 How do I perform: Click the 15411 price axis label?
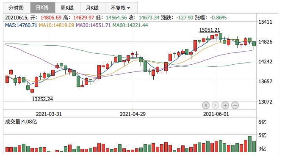point(265,22)
